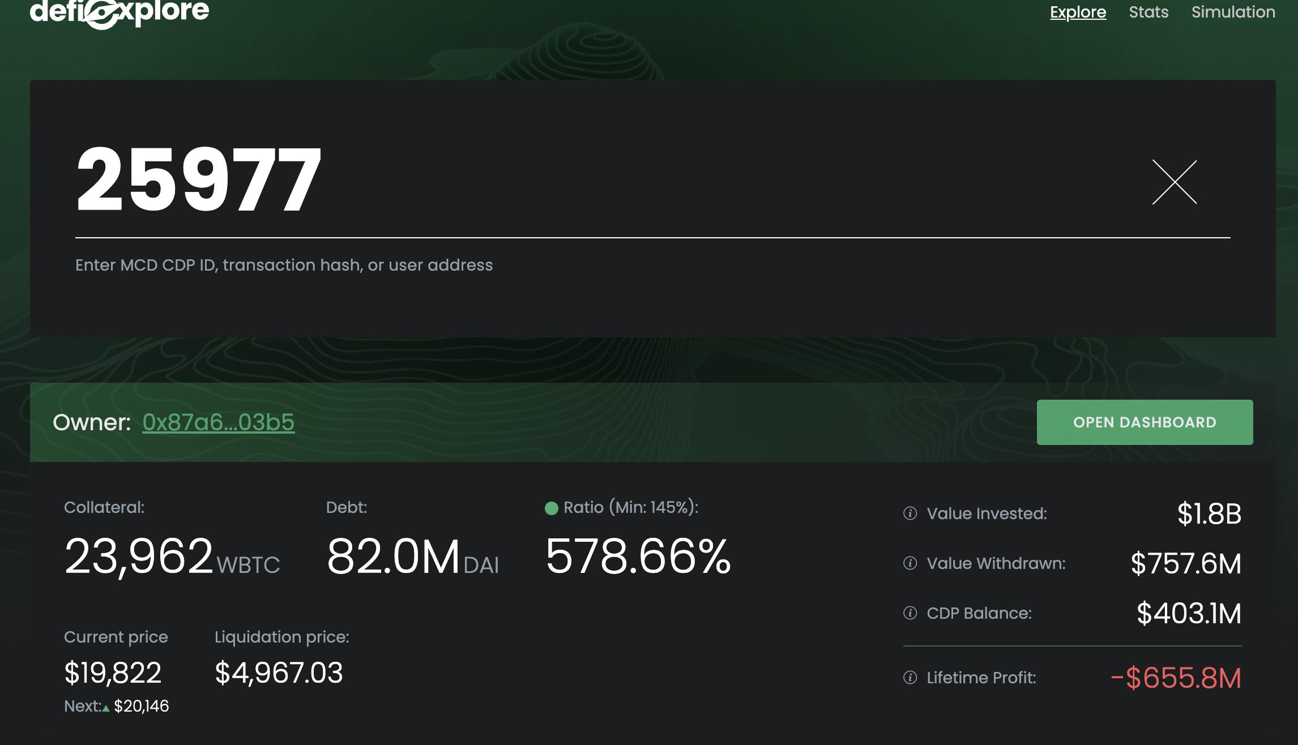Viewport: 1298px width, 745px height.
Task: Go to the Stats page
Action: point(1148,12)
